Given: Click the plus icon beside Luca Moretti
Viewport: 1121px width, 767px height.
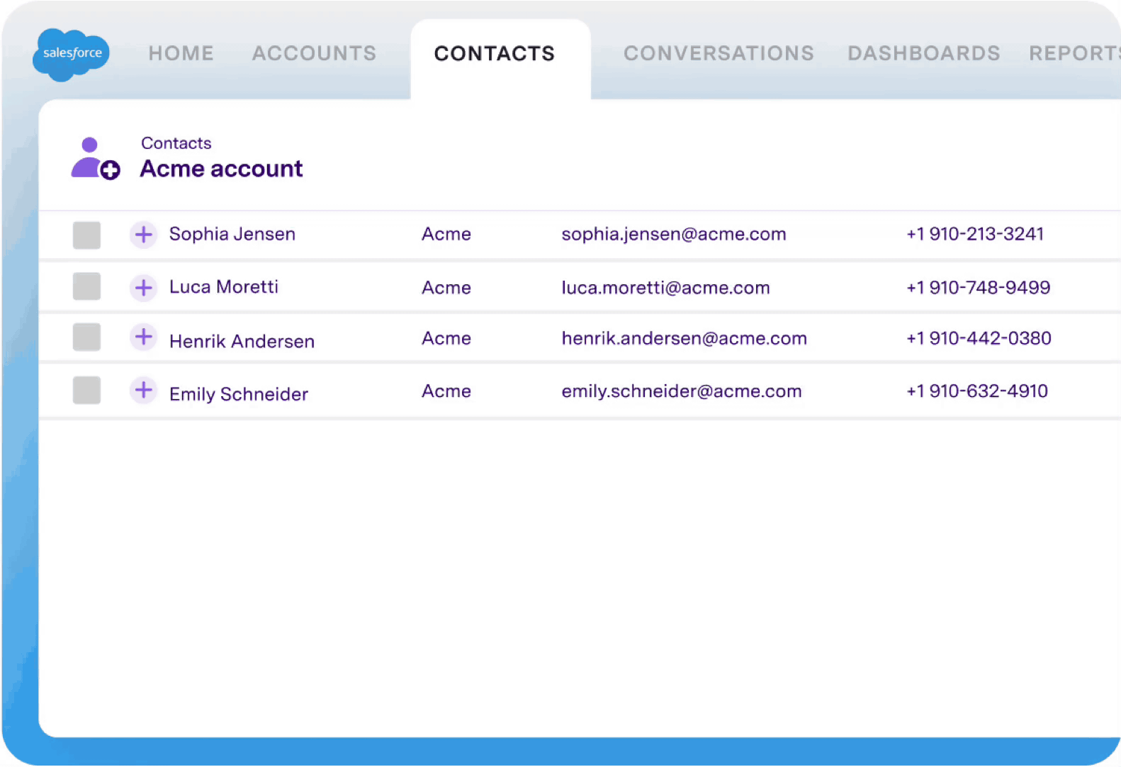Looking at the screenshot, I should tap(144, 288).
